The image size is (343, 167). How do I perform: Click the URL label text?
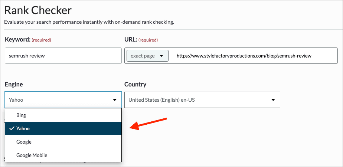131,40
